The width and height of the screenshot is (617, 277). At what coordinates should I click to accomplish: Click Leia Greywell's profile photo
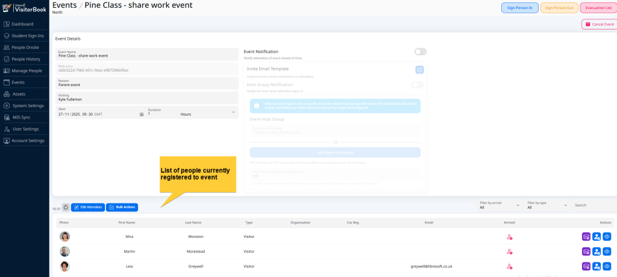point(64,266)
